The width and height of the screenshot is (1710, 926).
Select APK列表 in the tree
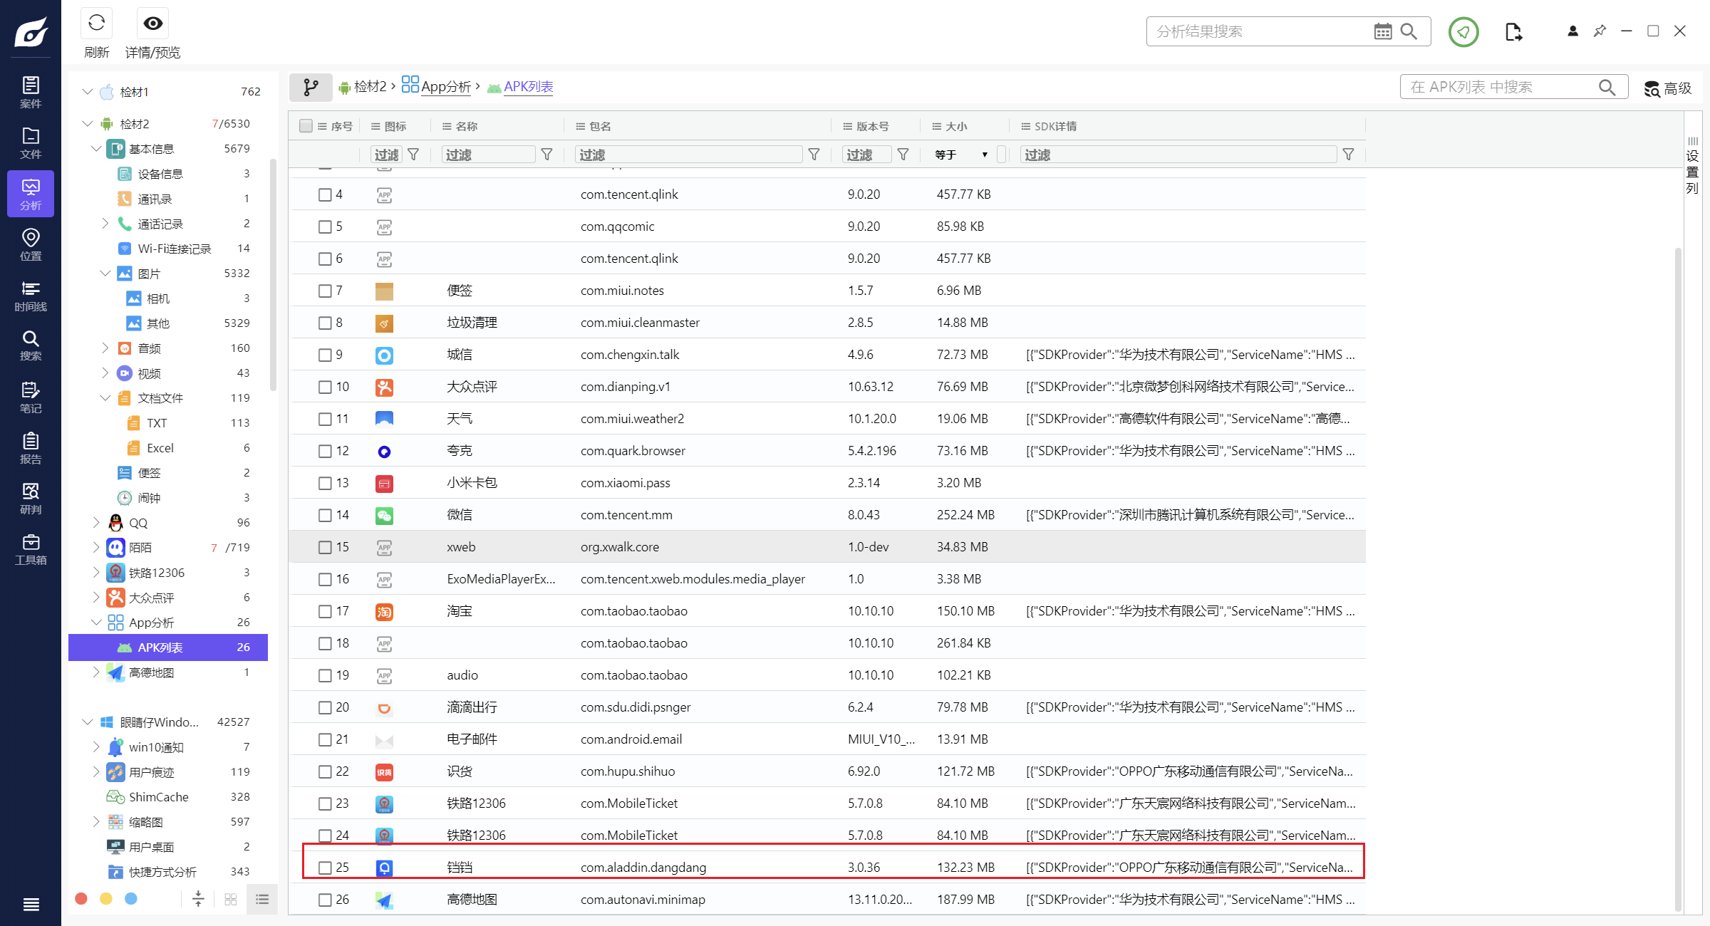[x=168, y=647]
